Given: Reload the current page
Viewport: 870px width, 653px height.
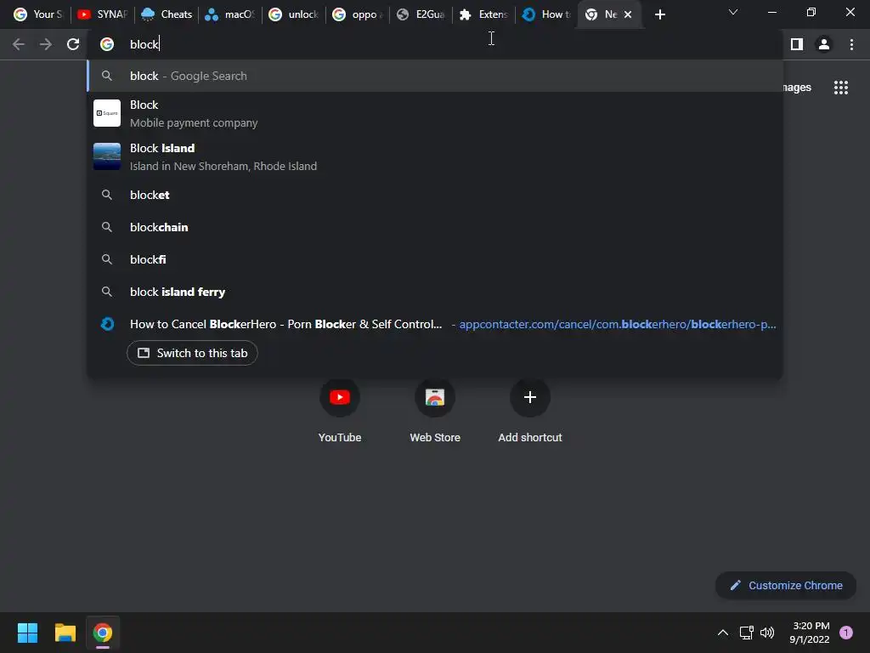Looking at the screenshot, I should pos(73,44).
